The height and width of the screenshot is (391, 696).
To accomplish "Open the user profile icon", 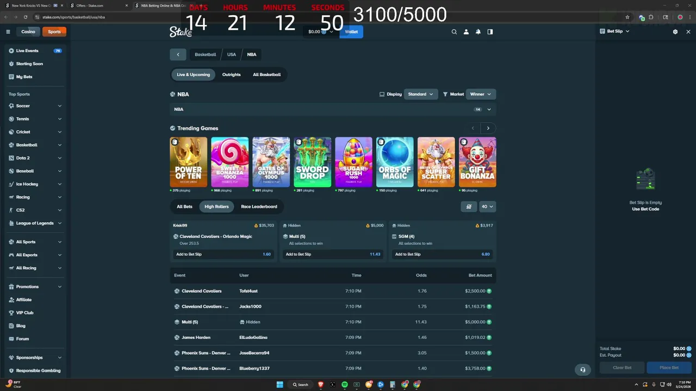I will [466, 31].
